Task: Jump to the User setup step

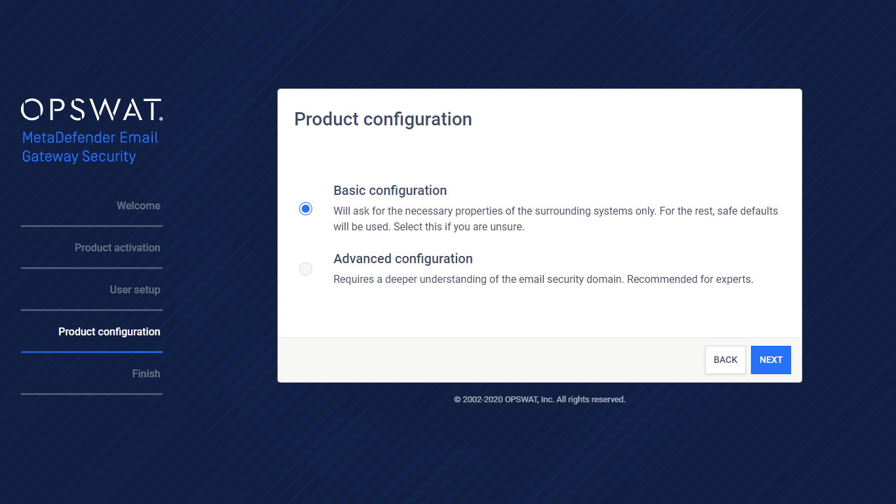Action: click(x=135, y=289)
